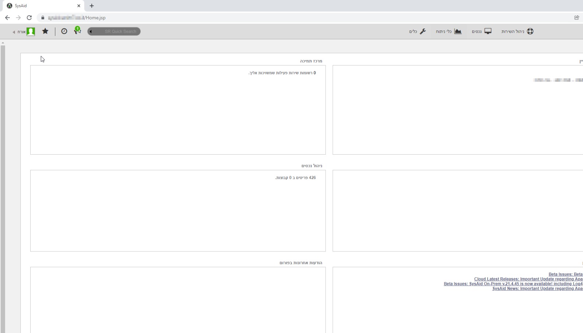This screenshot has width=583, height=333.
Task: Reload the page with the refresh icon
Action: click(29, 17)
